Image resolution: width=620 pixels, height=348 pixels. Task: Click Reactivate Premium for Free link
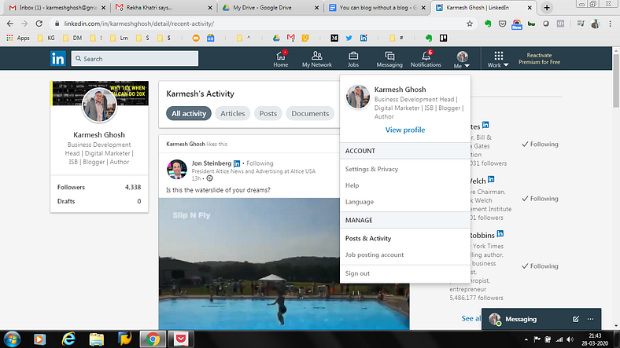click(539, 58)
